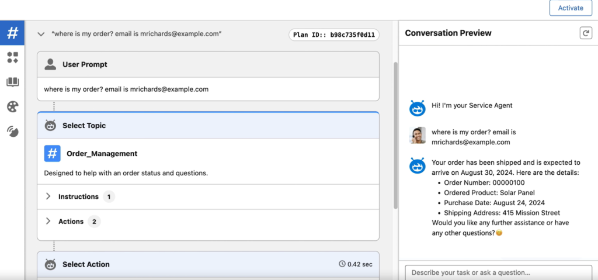This screenshot has width=598, height=280.
Task: Click the Actions count badge 2
Action: 94,222
